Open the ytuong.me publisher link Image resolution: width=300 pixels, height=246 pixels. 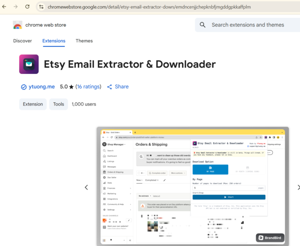pos(42,87)
